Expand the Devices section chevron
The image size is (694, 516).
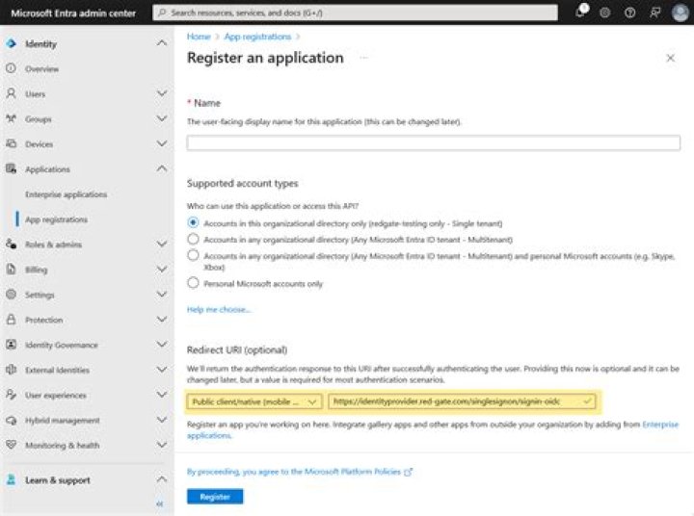pos(162,143)
